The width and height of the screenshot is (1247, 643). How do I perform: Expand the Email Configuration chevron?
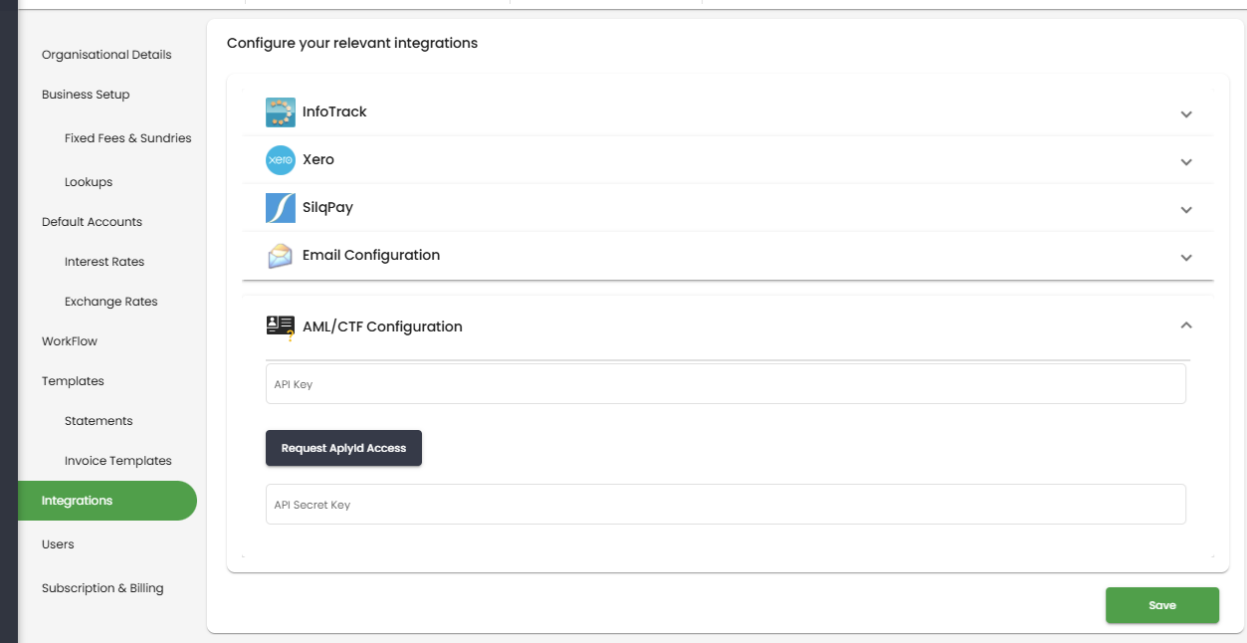1186,258
